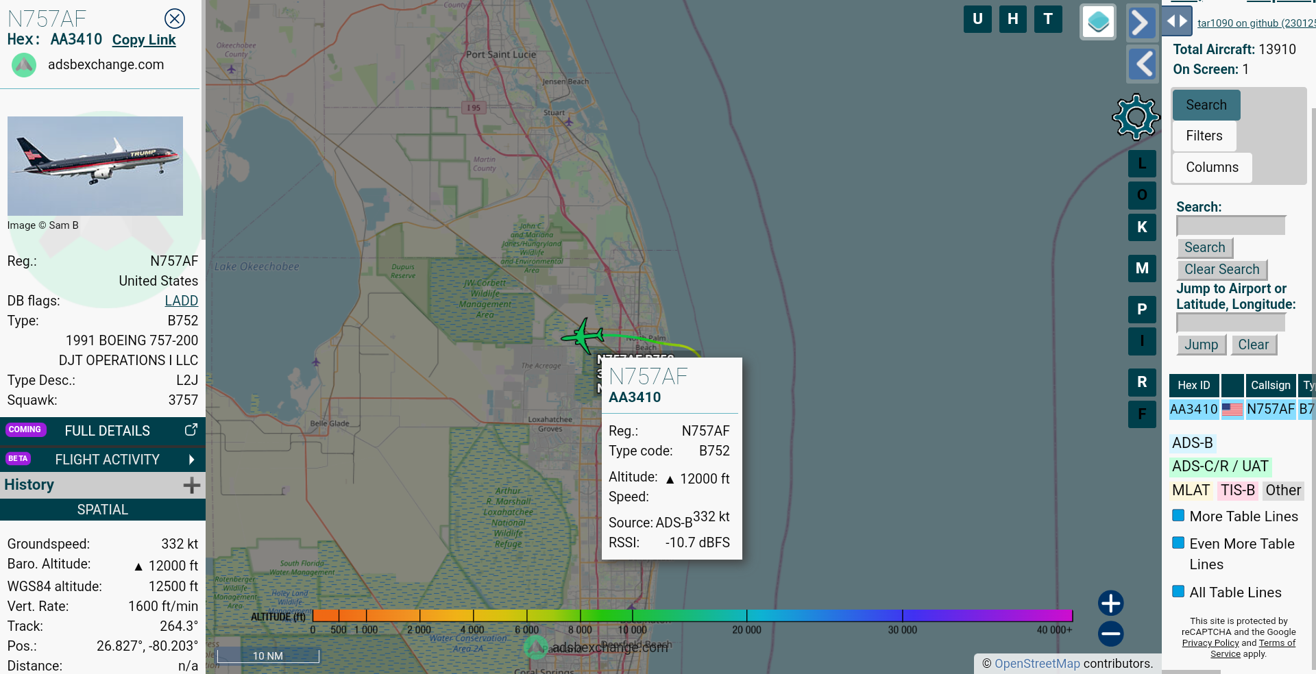Click the green aircraft icon on map
Image resolution: width=1316 pixels, height=674 pixels.
tap(583, 336)
